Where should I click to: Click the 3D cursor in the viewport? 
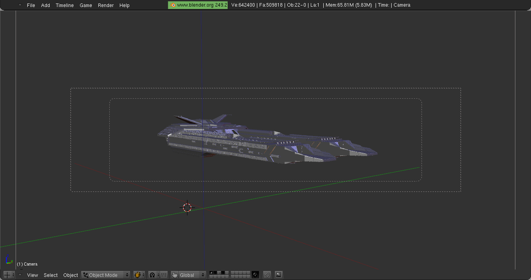point(187,207)
